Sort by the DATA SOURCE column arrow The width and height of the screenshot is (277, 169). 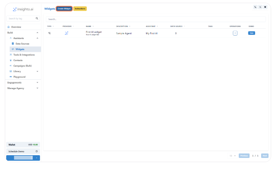(x=184, y=26)
